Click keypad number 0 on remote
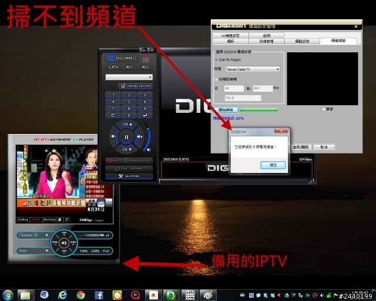This screenshot has width=376, height=301. 129,115
